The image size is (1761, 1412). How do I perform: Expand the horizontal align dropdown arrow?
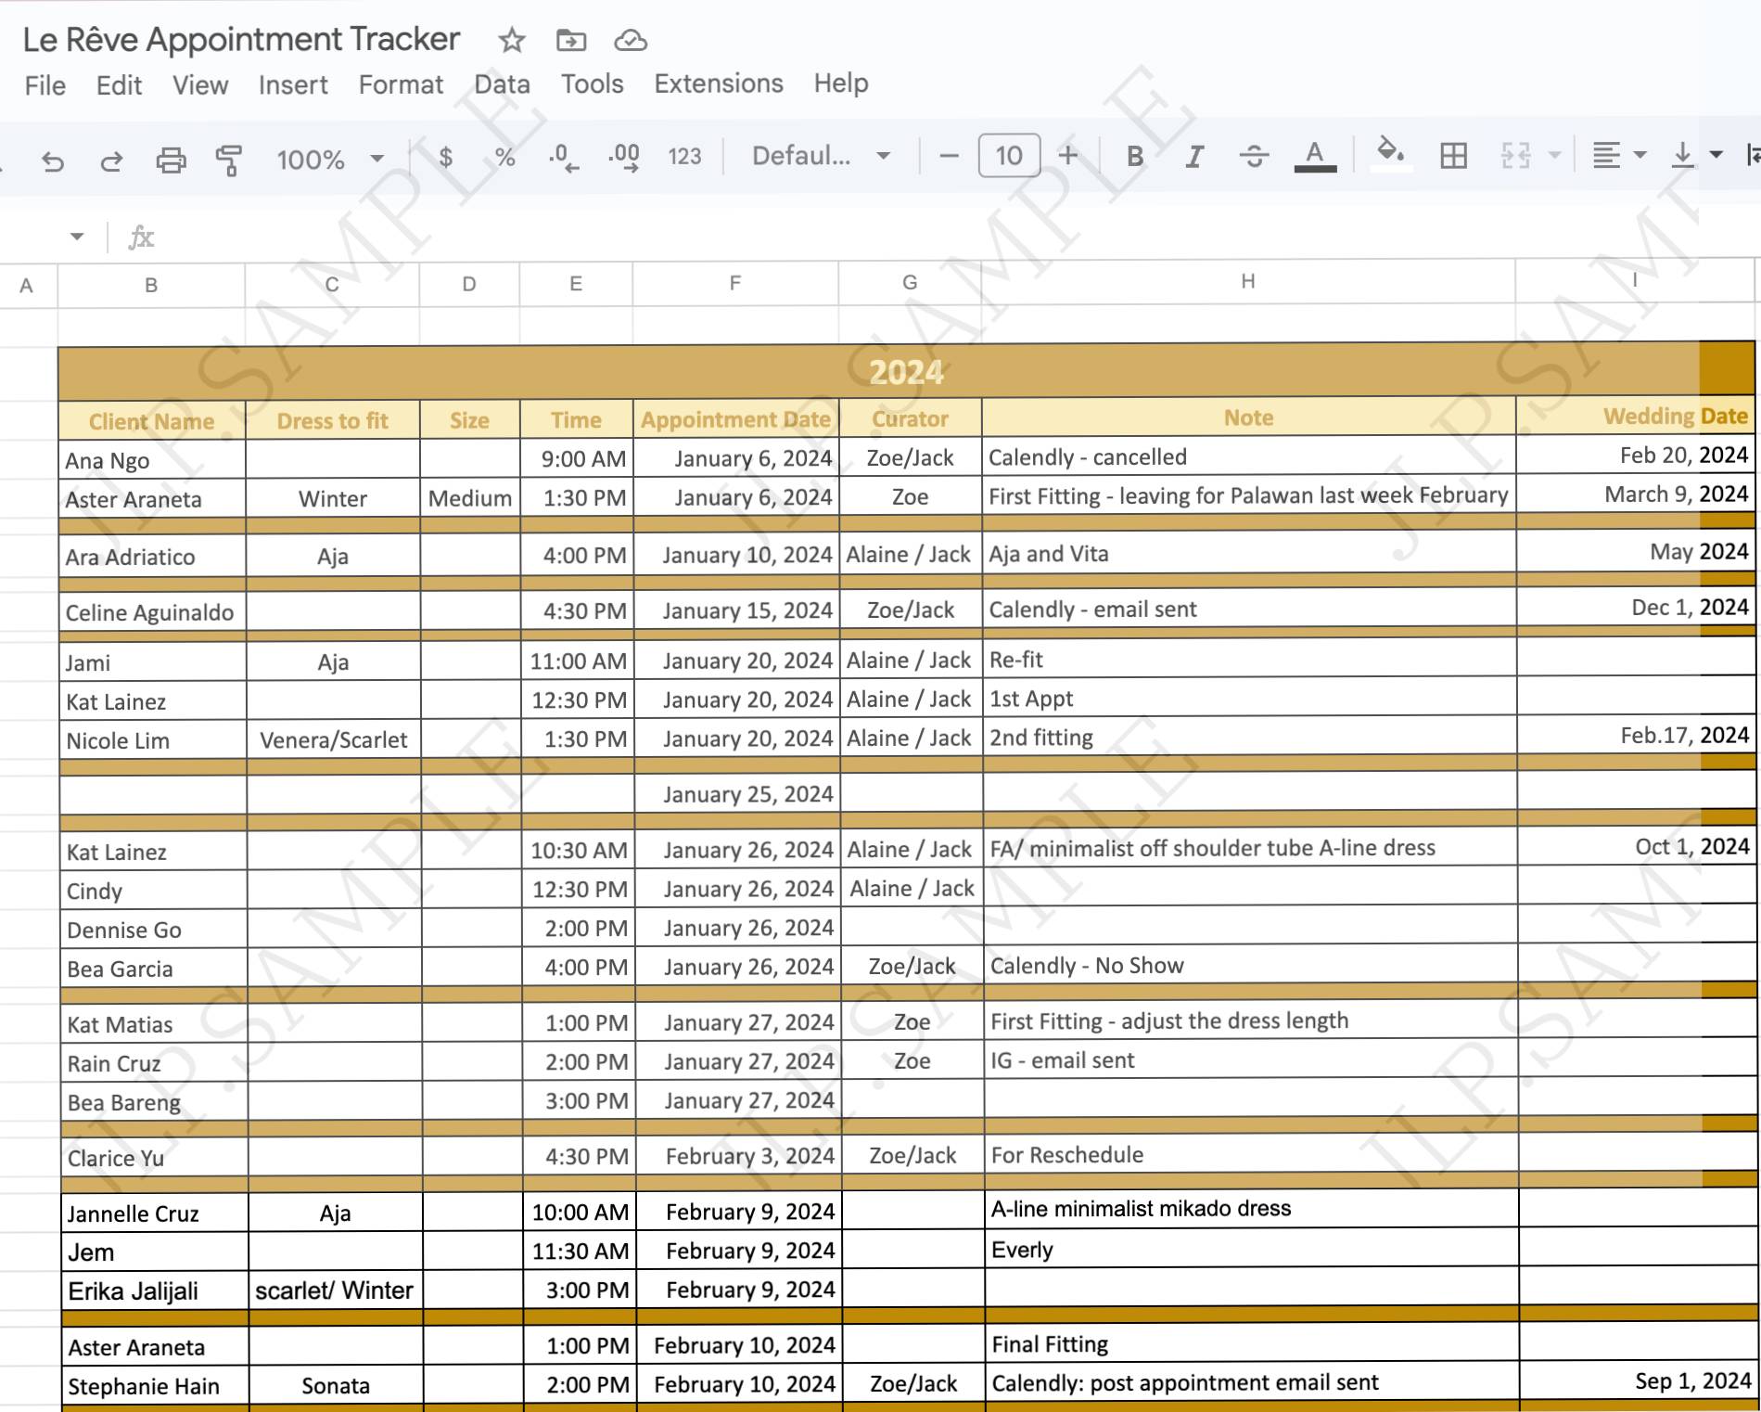(x=1640, y=155)
